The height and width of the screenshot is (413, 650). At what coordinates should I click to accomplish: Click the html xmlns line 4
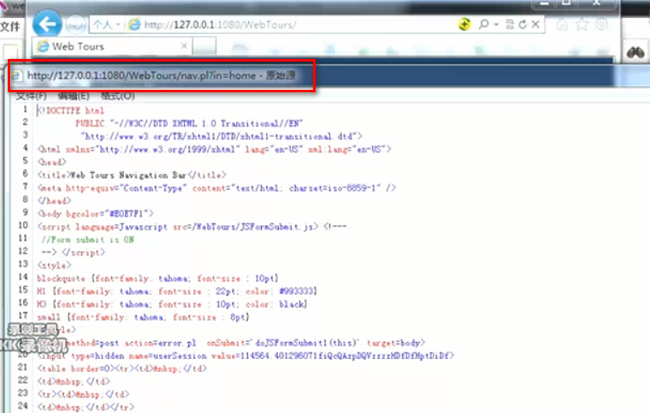215,149
